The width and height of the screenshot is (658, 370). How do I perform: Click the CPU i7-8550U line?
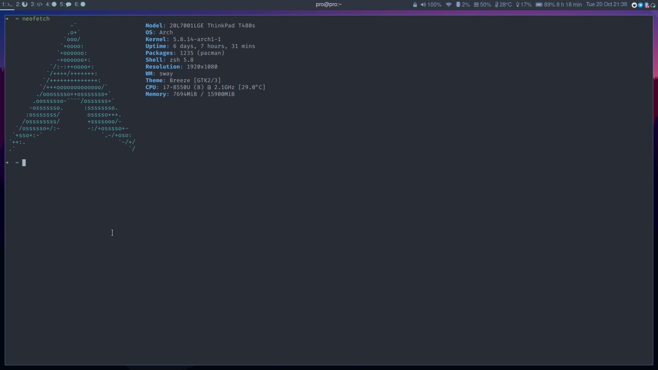[206, 87]
